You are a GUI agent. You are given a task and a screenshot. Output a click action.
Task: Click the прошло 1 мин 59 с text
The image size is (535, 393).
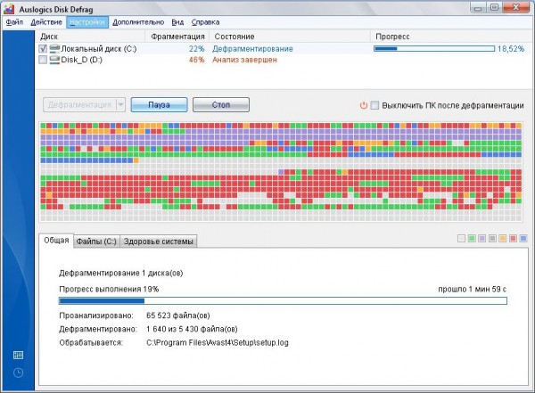click(473, 289)
